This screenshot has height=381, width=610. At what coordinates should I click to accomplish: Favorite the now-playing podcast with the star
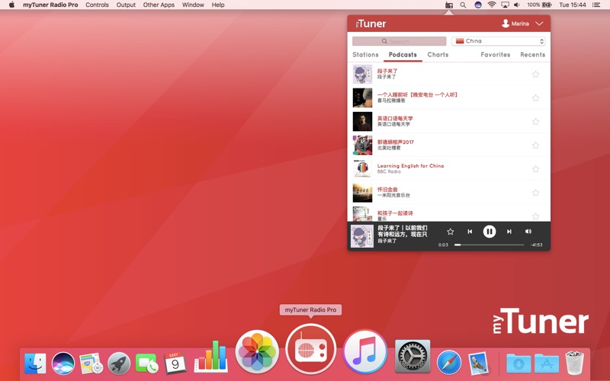click(x=450, y=232)
